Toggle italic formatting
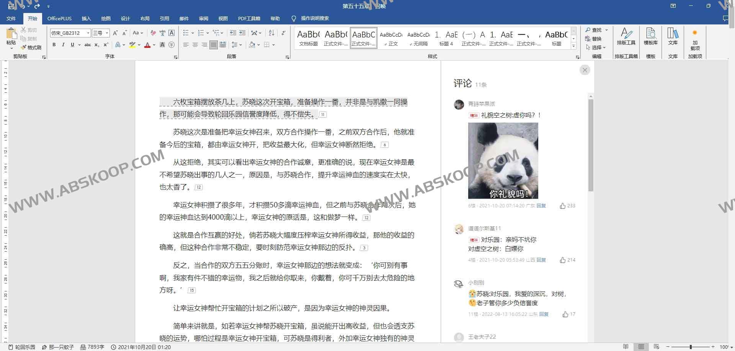Viewport: 735px width, 351px height. point(63,45)
